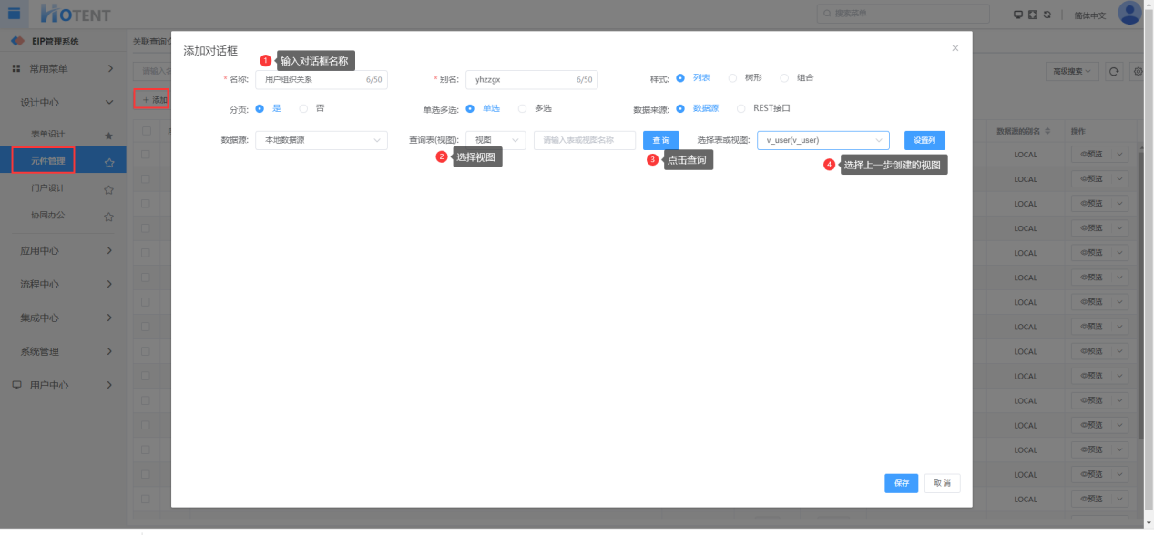Collapse the 设计中心 sidebar section

[x=63, y=102]
